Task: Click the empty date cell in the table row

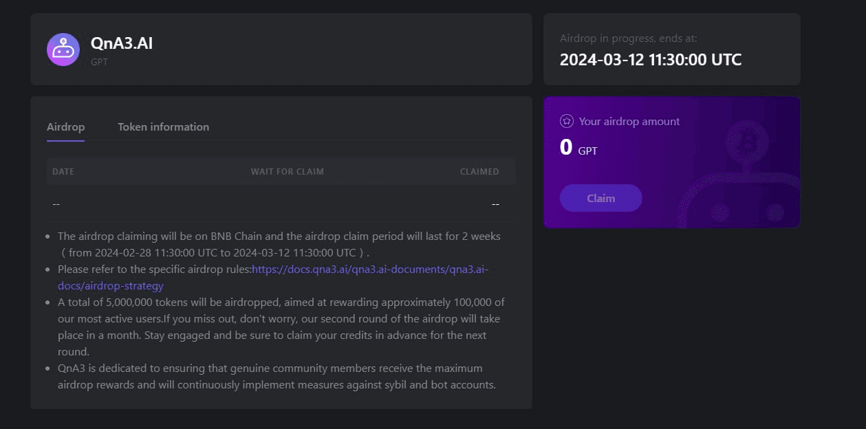Action: [56, 204]
